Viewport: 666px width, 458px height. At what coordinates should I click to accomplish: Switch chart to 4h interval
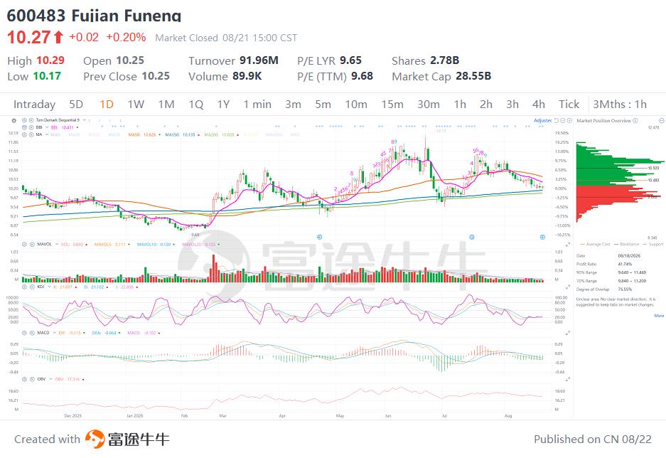pos(539,105)
